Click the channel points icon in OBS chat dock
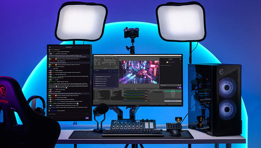 coord(161,88)
